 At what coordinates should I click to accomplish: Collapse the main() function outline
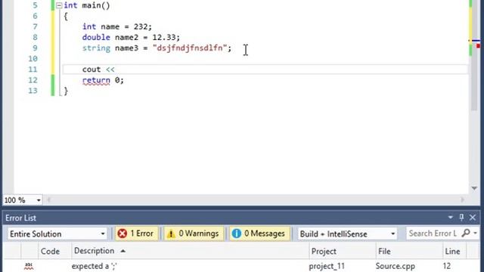(59, 5)
